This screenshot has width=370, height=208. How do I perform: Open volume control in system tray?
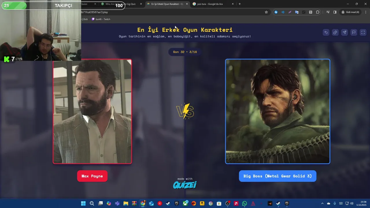[351, 203]
